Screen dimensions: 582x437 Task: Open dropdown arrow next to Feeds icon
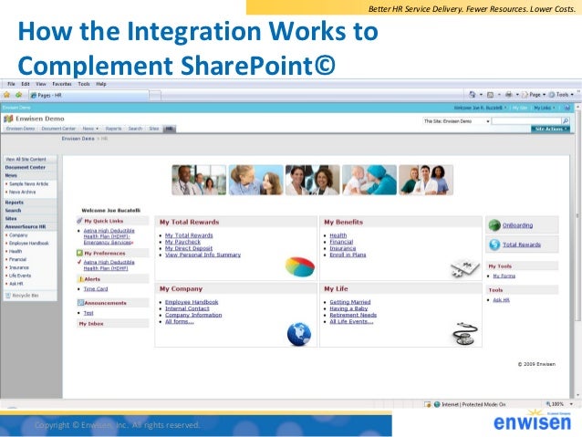tap(499, 95)
